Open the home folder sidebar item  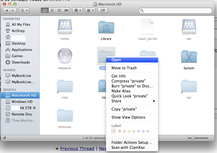click(20, 37)
